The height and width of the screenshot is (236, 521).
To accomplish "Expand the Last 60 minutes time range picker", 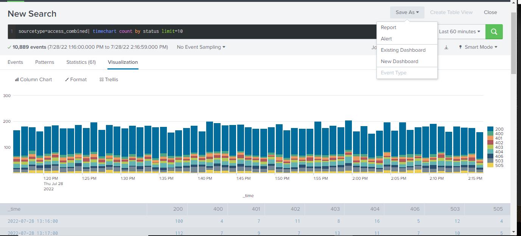I will 459,32.
